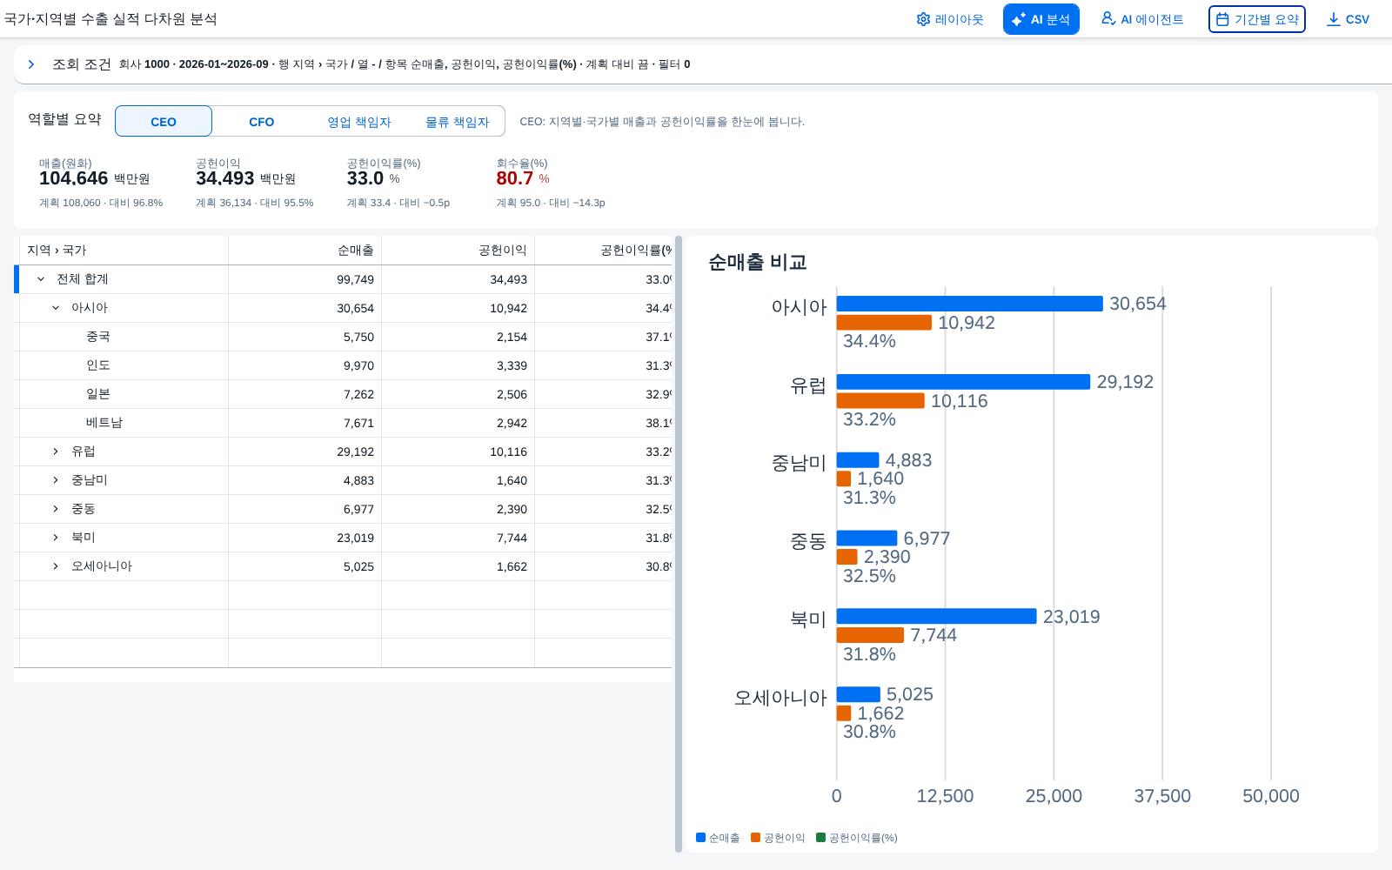Image resolution: width=1392 pixels, height=870 pixels.
Task: Sort by 공헌이익 column header
Action: click(458, 251)
